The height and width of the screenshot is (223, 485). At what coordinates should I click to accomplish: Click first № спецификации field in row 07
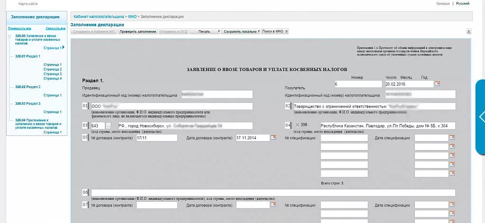(x=344, y=205)
